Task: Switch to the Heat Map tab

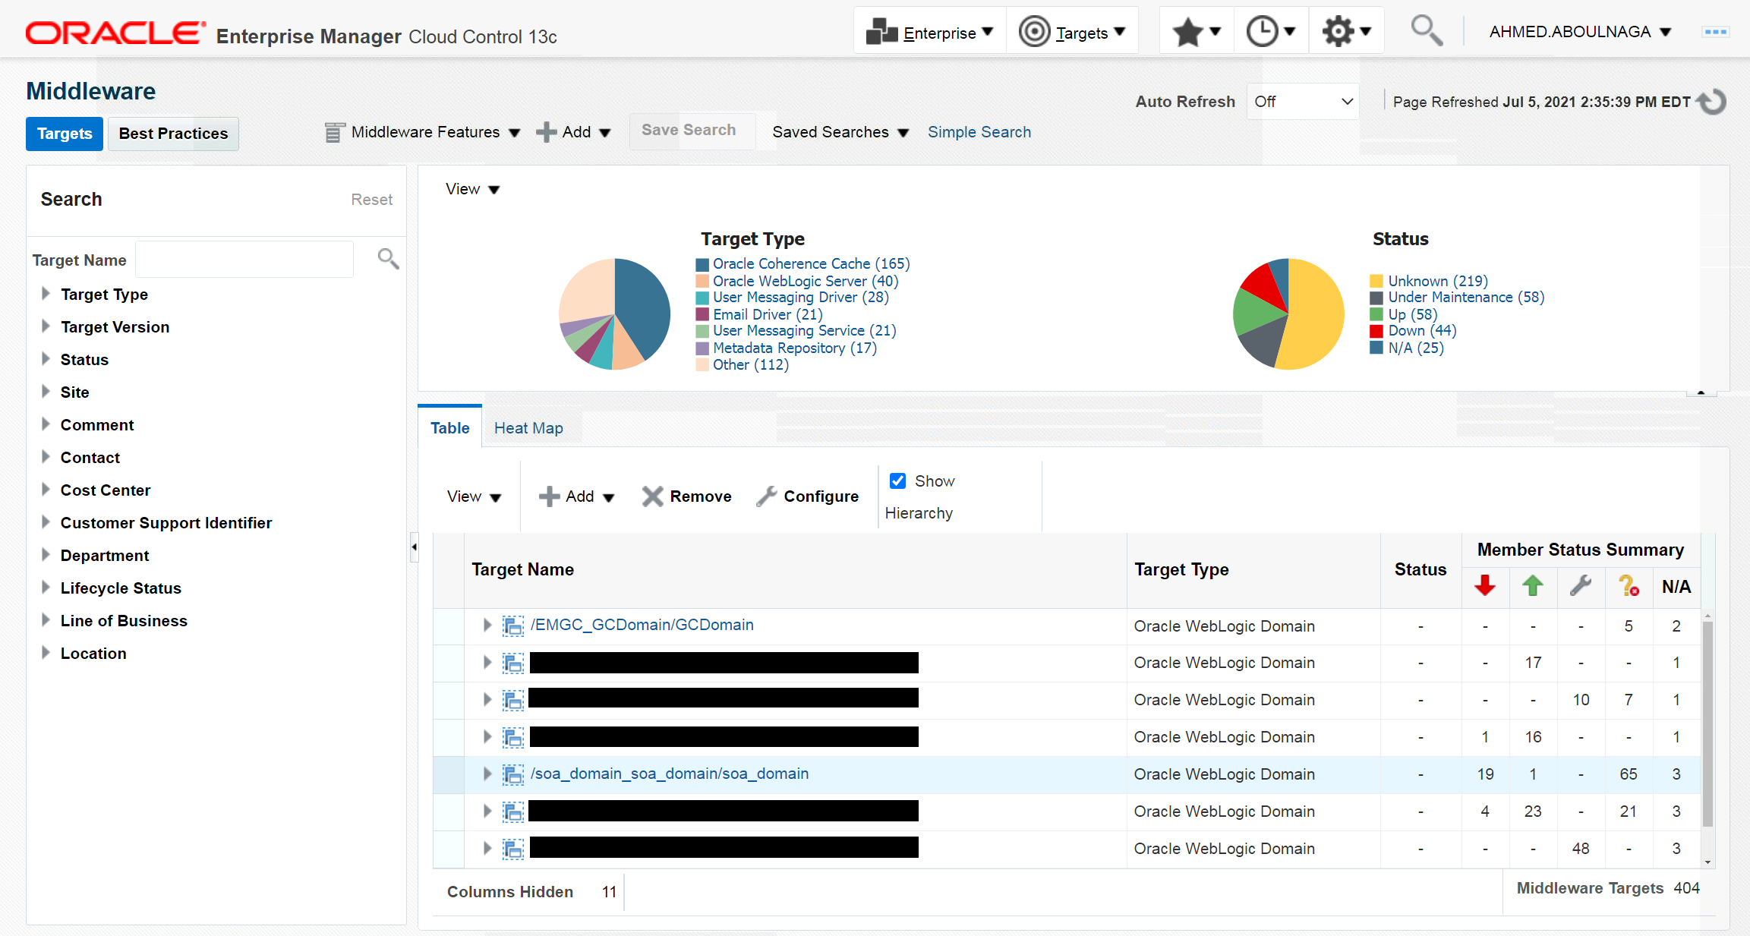Action: [x=528, y=428]
